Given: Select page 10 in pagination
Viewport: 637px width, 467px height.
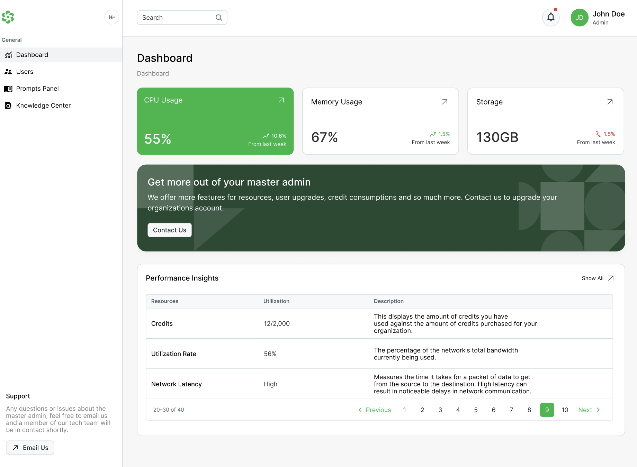Looking at the screenshot, I should tap(565, 410).
